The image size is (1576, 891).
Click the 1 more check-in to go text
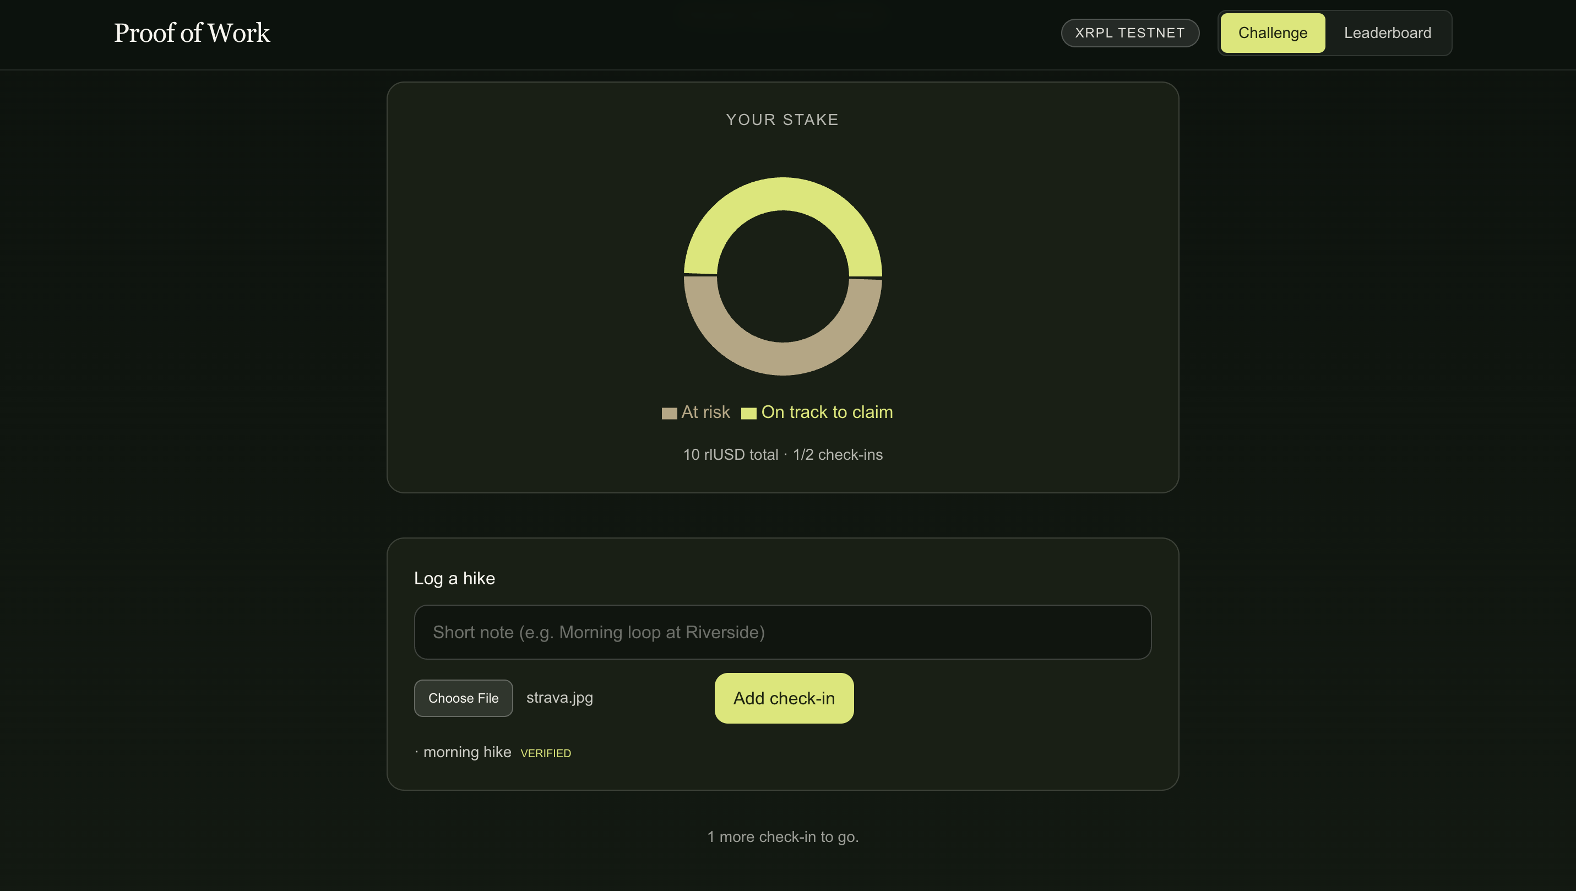782,836
